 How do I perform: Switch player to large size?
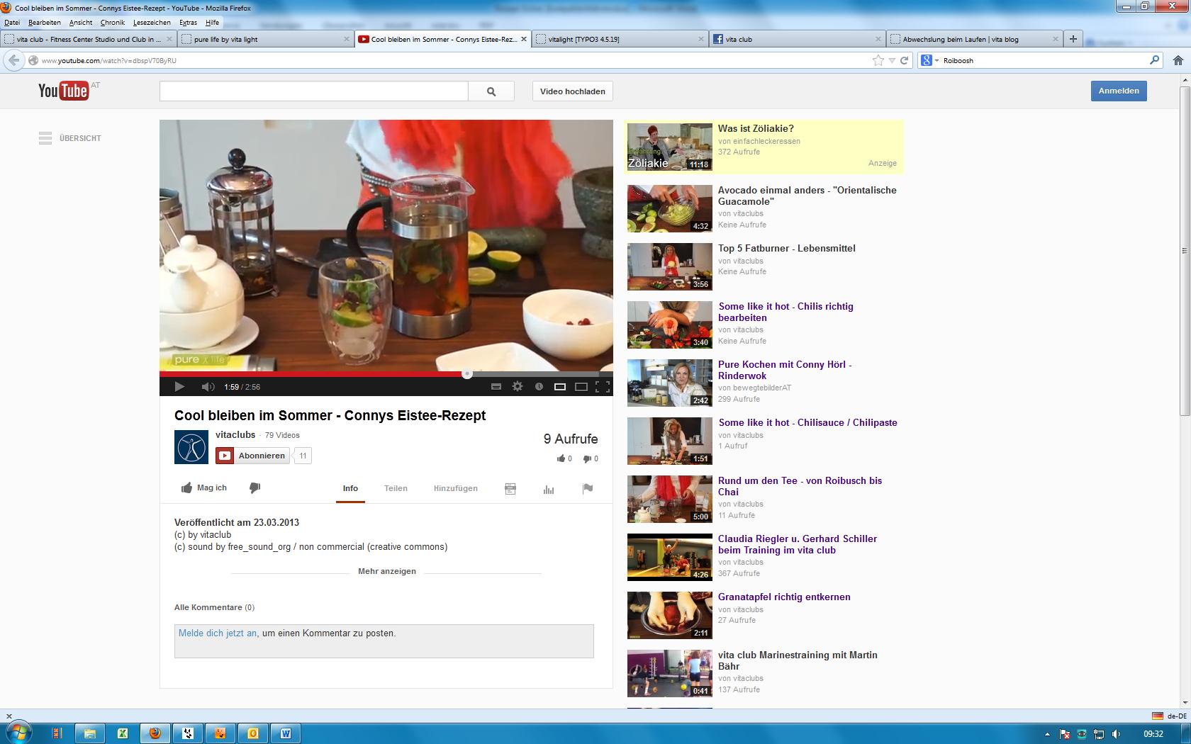pos(581,387)
